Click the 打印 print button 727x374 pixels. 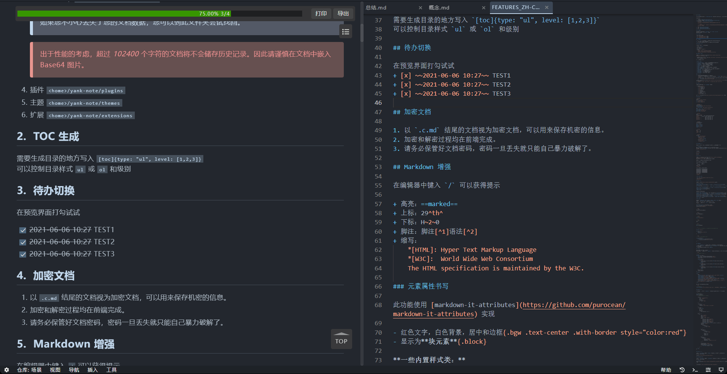click(321, 14)
